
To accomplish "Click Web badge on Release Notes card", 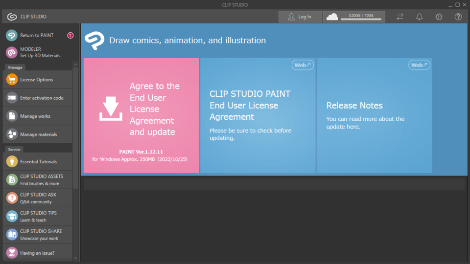I will [420, 65].
